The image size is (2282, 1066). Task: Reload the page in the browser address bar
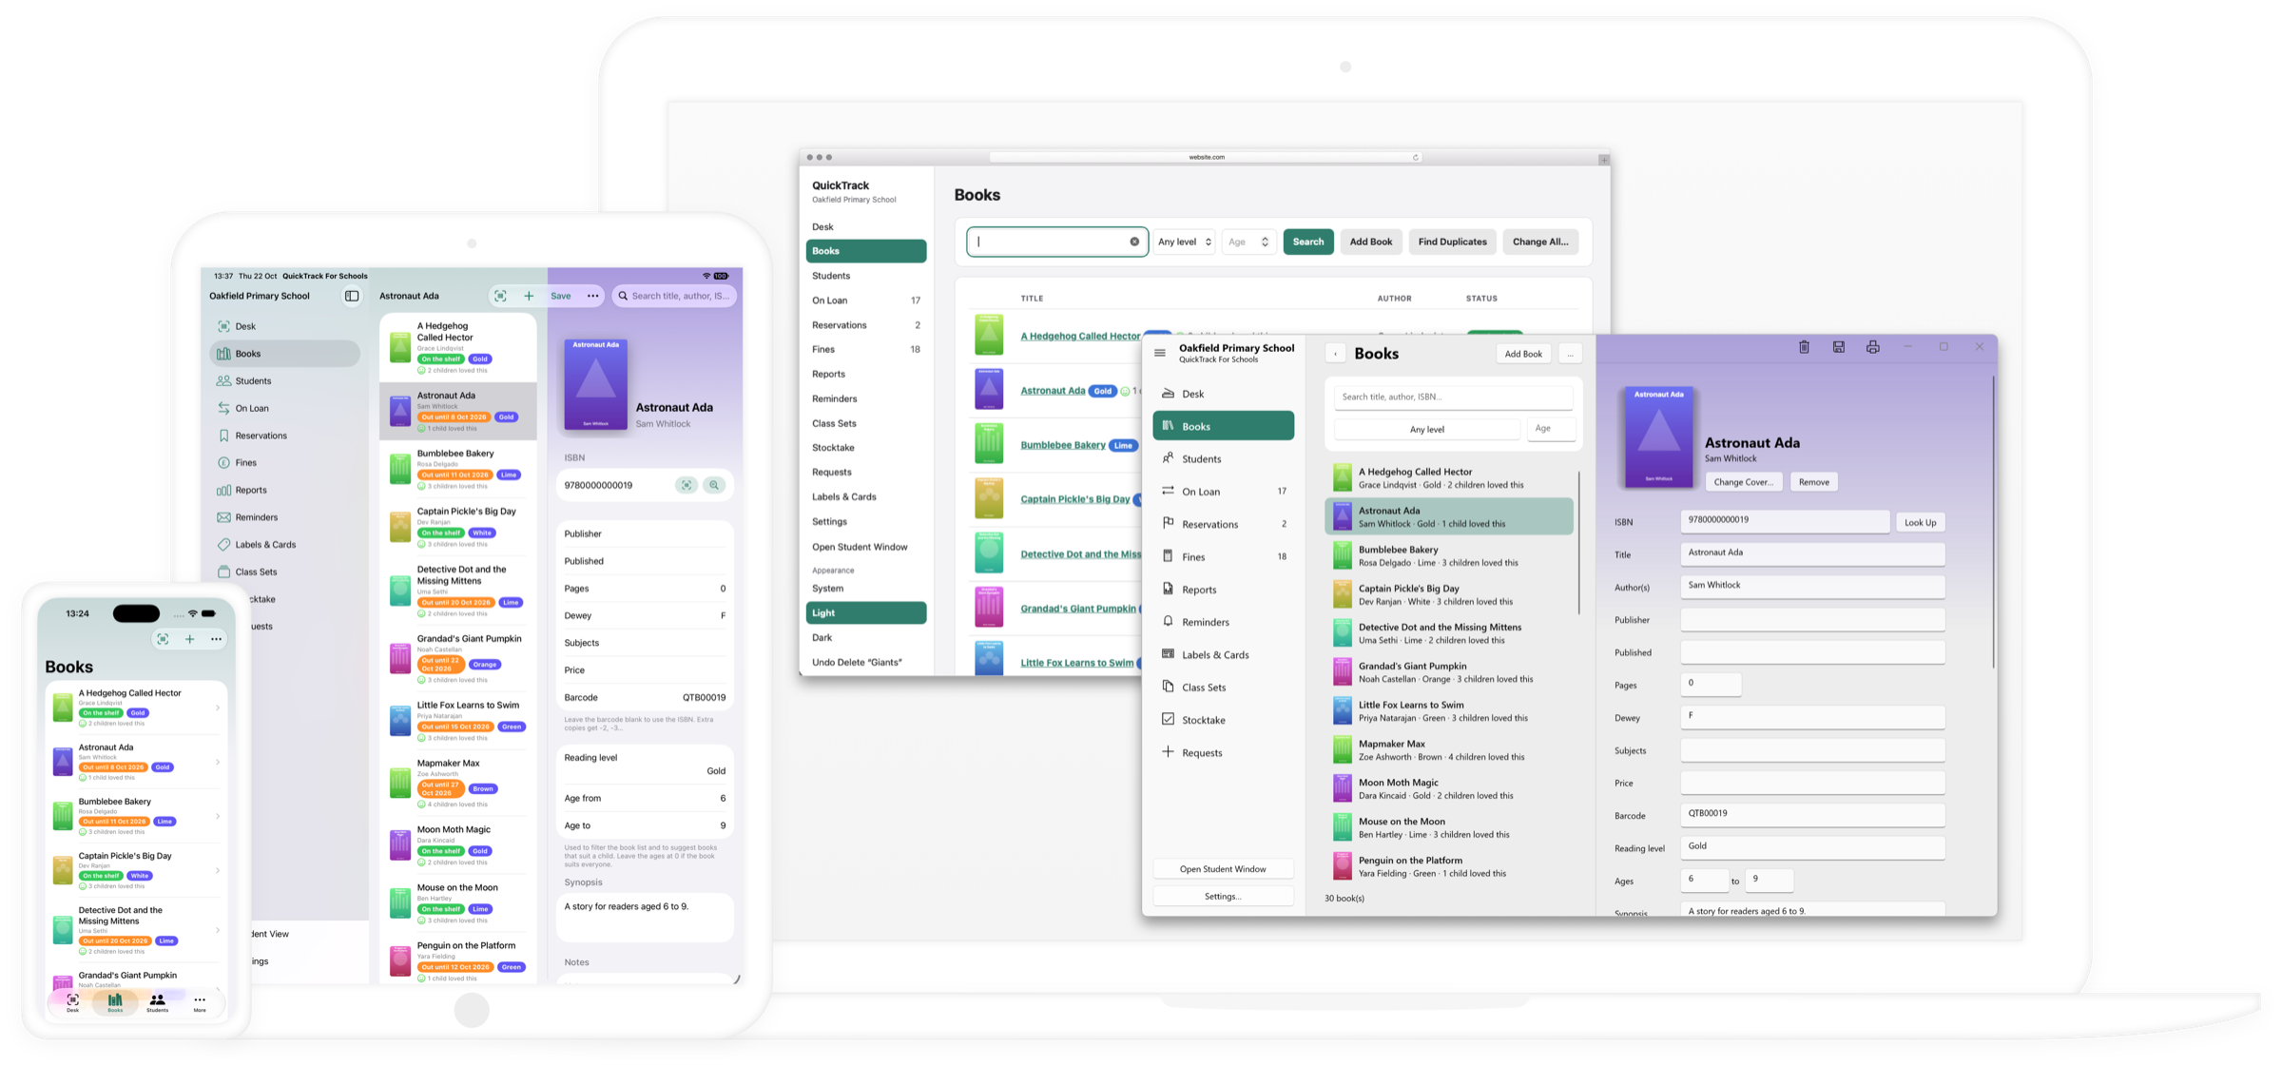click(x=1415, y=157)
